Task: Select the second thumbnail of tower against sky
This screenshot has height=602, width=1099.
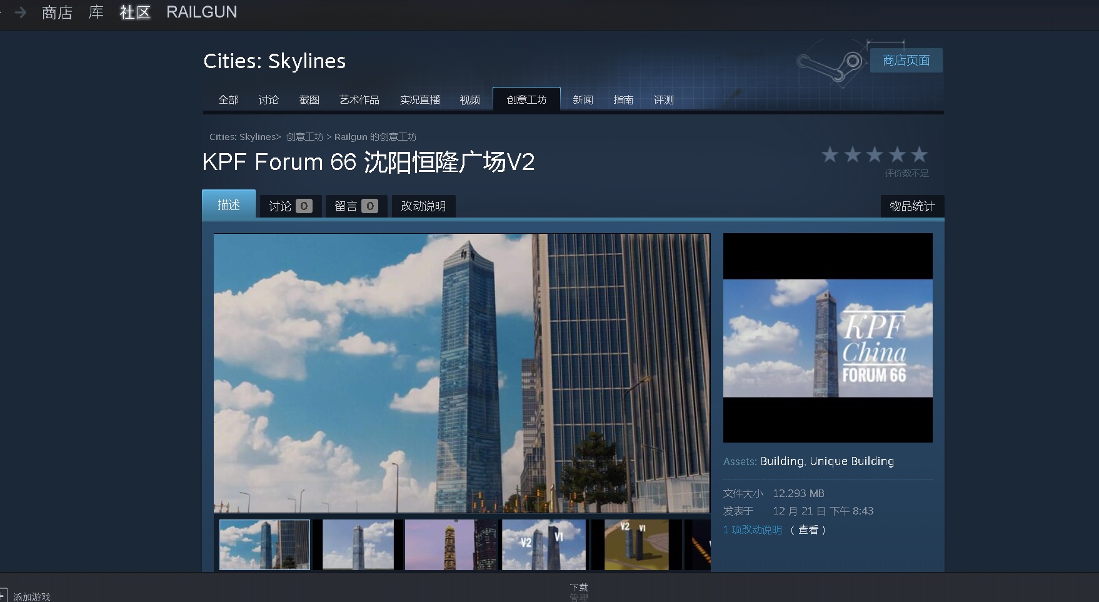Action: pyautogui.click(x=358, y=544)
